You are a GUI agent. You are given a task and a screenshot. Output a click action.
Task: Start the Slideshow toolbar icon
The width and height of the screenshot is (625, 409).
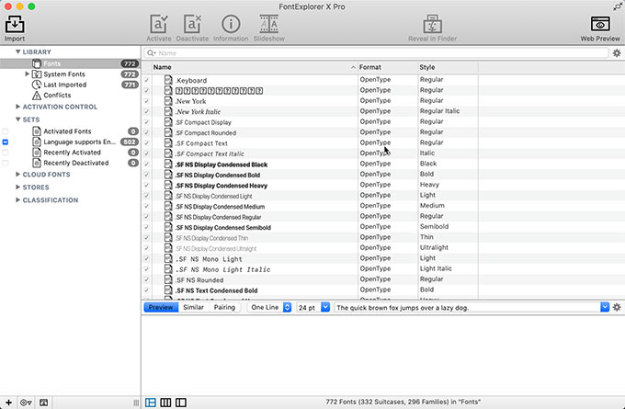pyautogui.click(x=269, y=24)
